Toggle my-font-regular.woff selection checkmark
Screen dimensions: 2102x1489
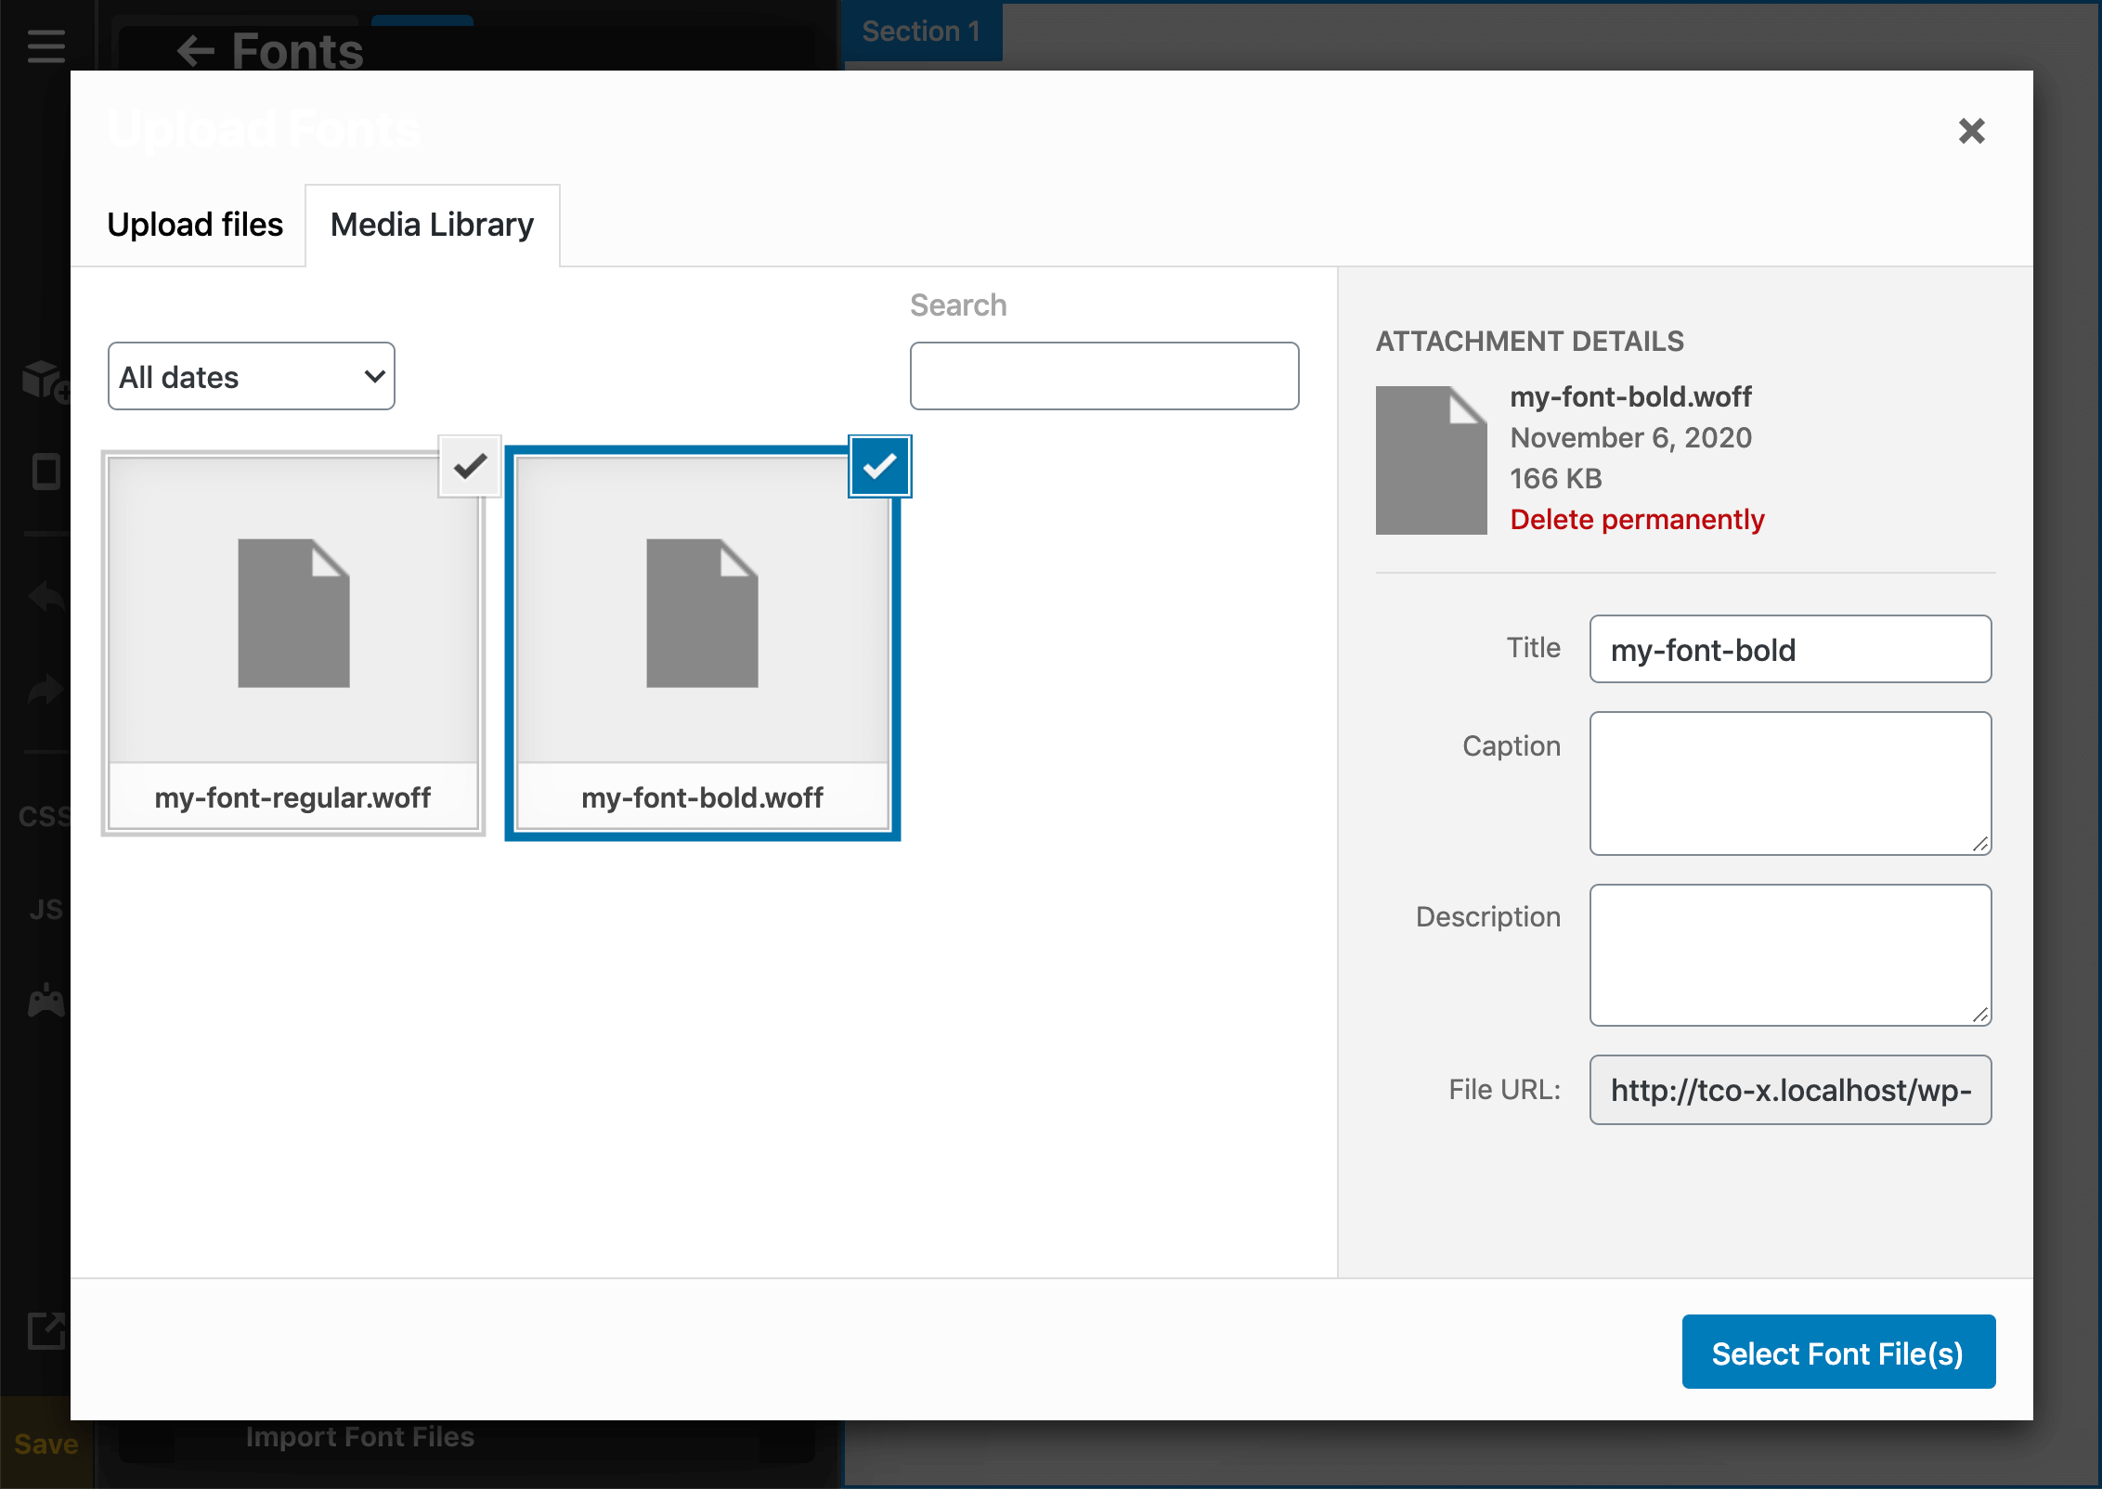coord(470,466)
